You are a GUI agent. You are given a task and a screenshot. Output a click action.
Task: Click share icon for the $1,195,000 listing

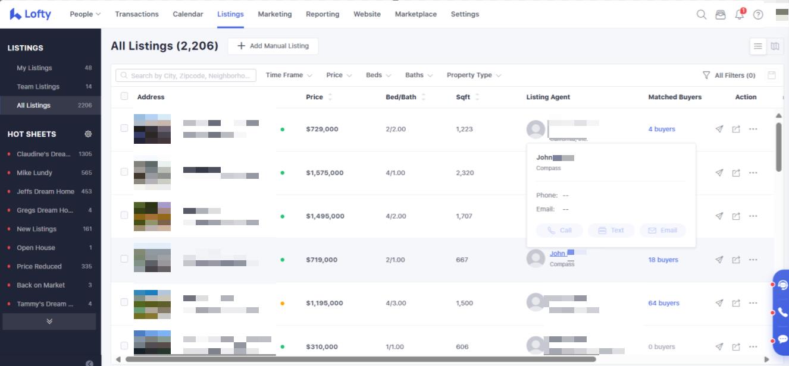click(x=736, y=303)
